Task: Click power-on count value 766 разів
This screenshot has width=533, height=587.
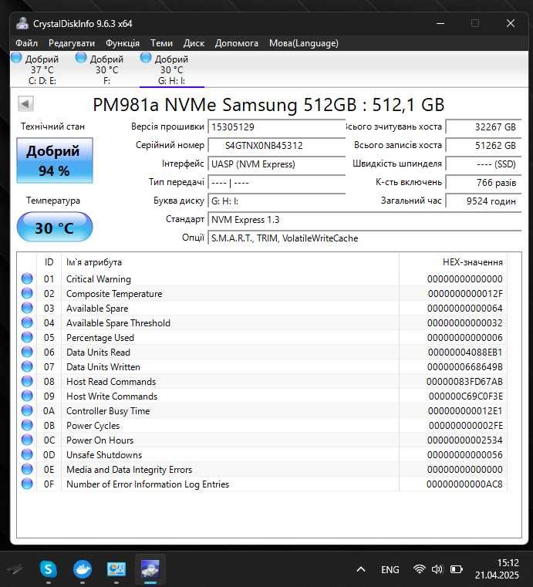Action: tap(484, 182)
